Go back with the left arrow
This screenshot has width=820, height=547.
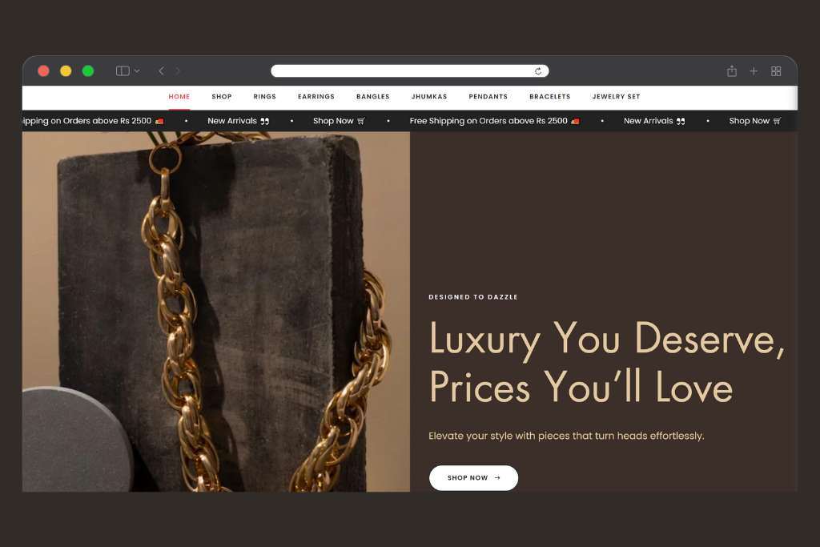[x=161, y=70]
